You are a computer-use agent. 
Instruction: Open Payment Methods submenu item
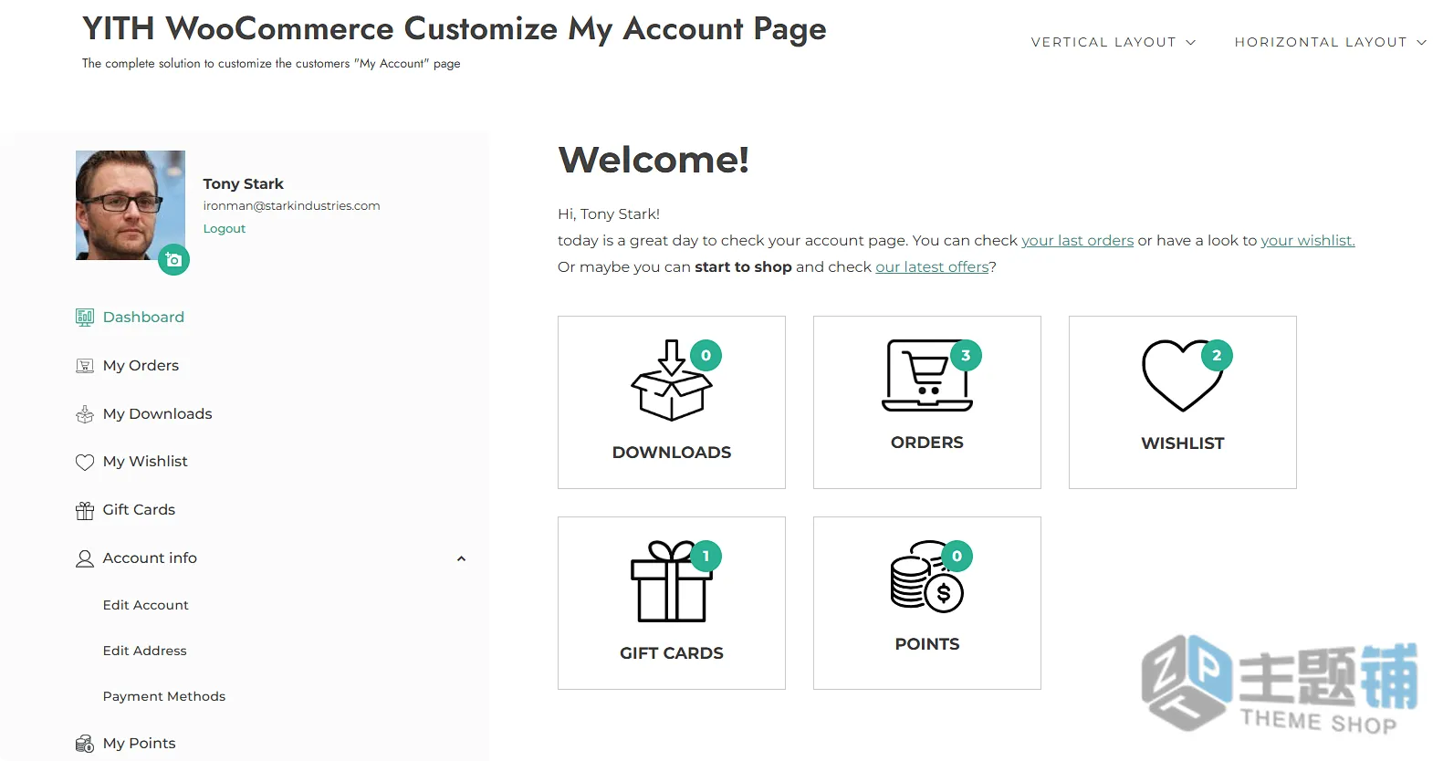coord(164,696)
